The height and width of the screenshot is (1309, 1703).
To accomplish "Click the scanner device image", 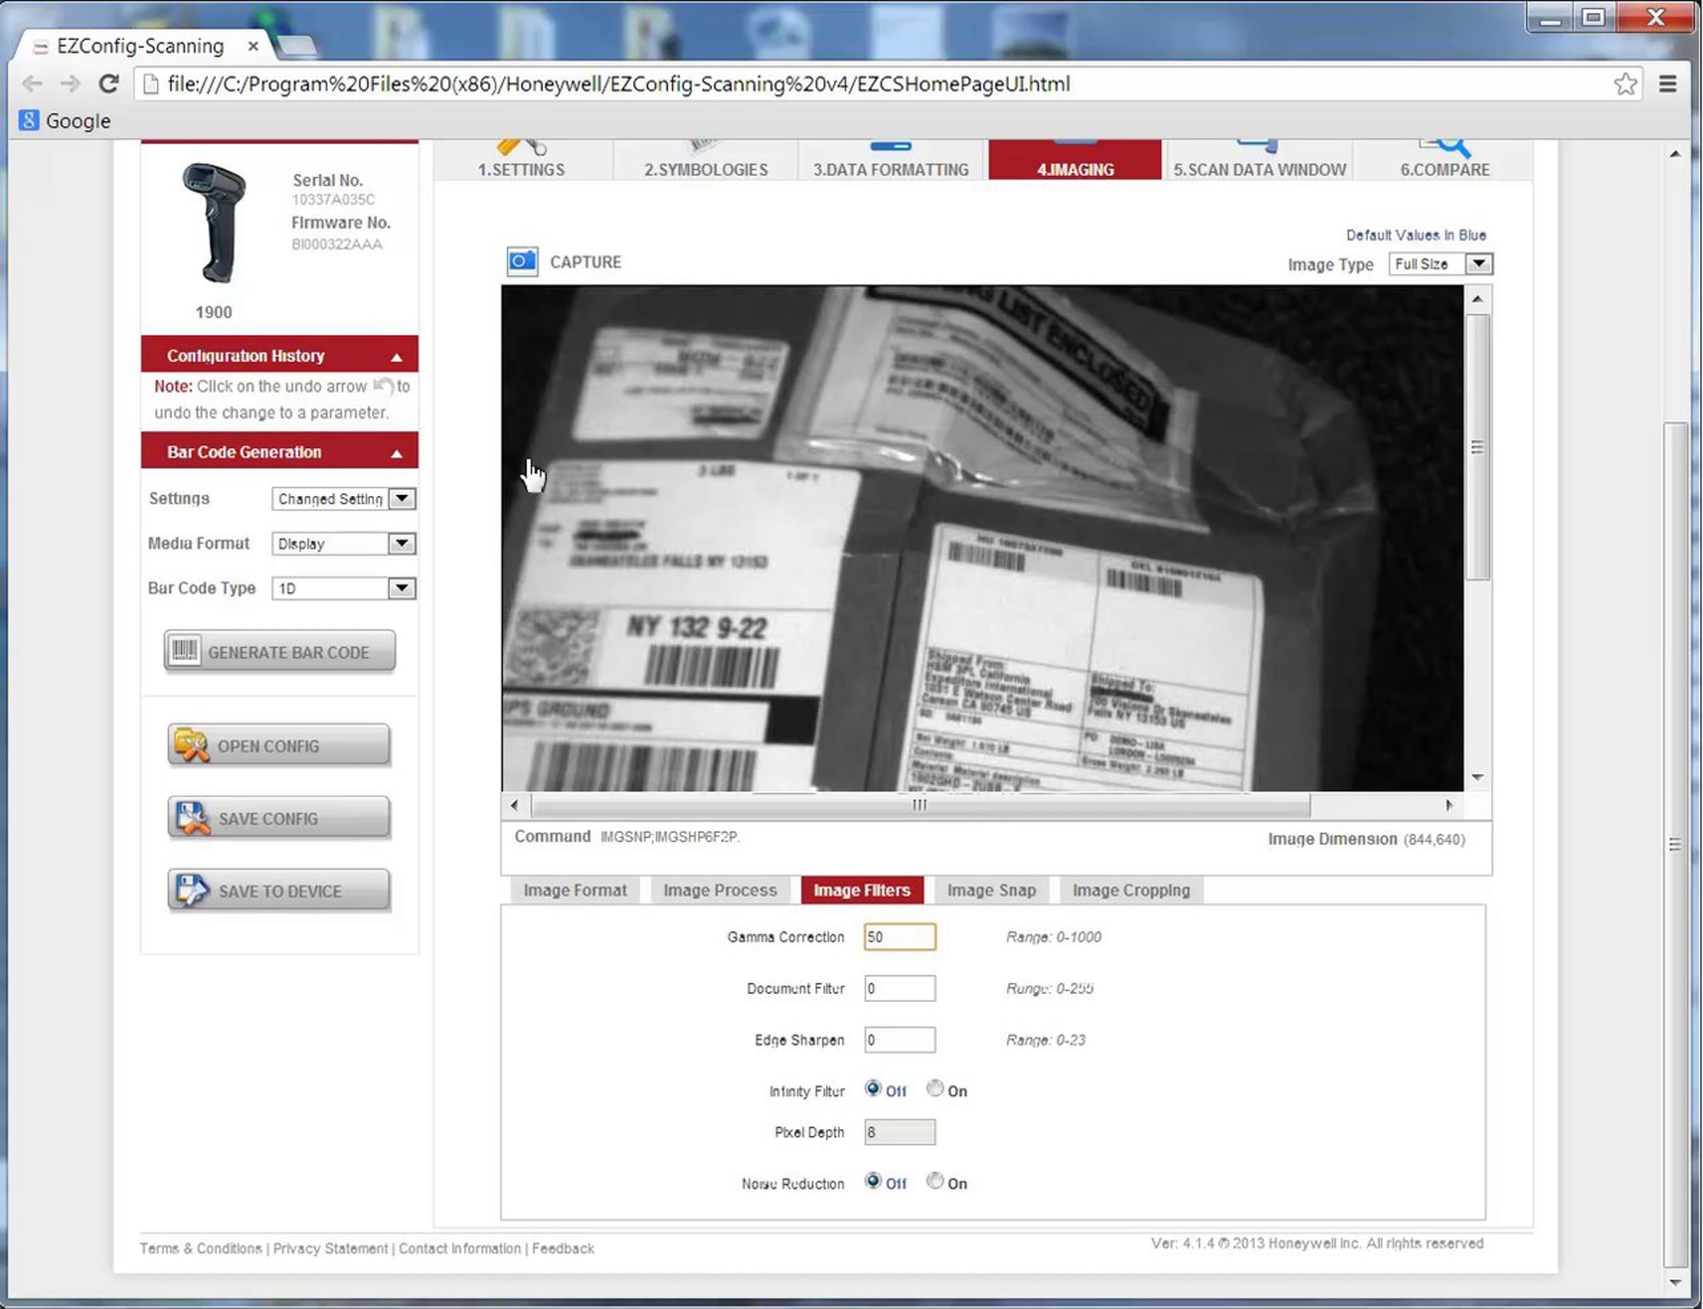I will [214, 223].
